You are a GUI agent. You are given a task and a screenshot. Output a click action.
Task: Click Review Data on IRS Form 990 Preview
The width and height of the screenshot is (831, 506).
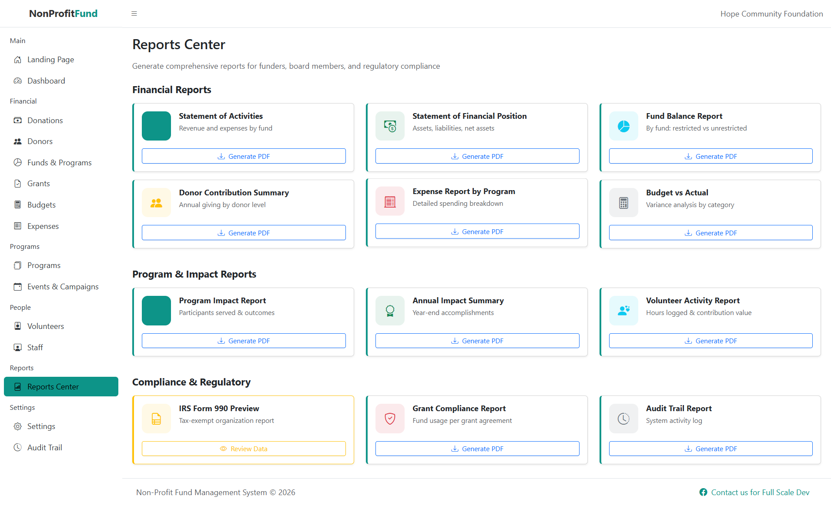[244, 448]
